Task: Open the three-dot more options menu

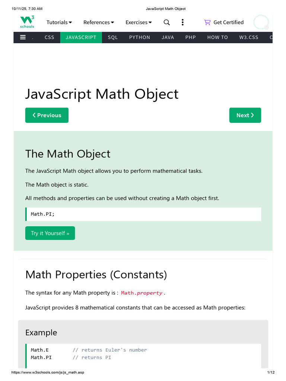Action: click(182, 22)
